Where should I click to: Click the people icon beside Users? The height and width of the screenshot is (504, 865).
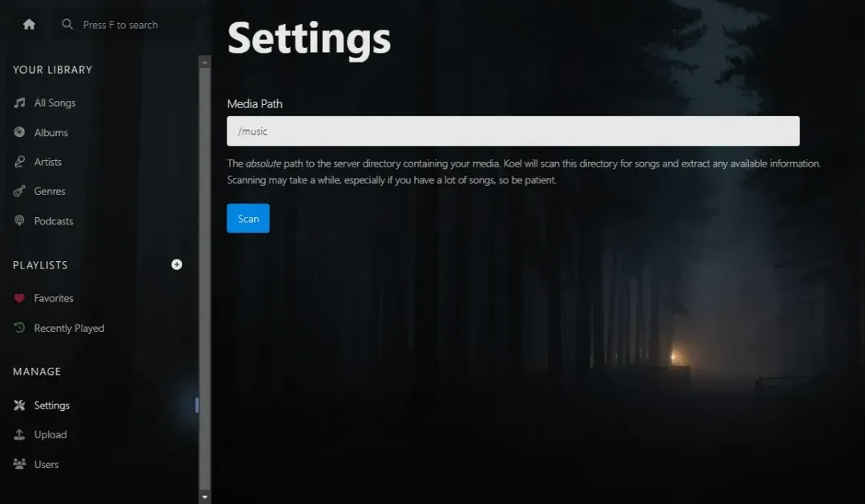19,464
